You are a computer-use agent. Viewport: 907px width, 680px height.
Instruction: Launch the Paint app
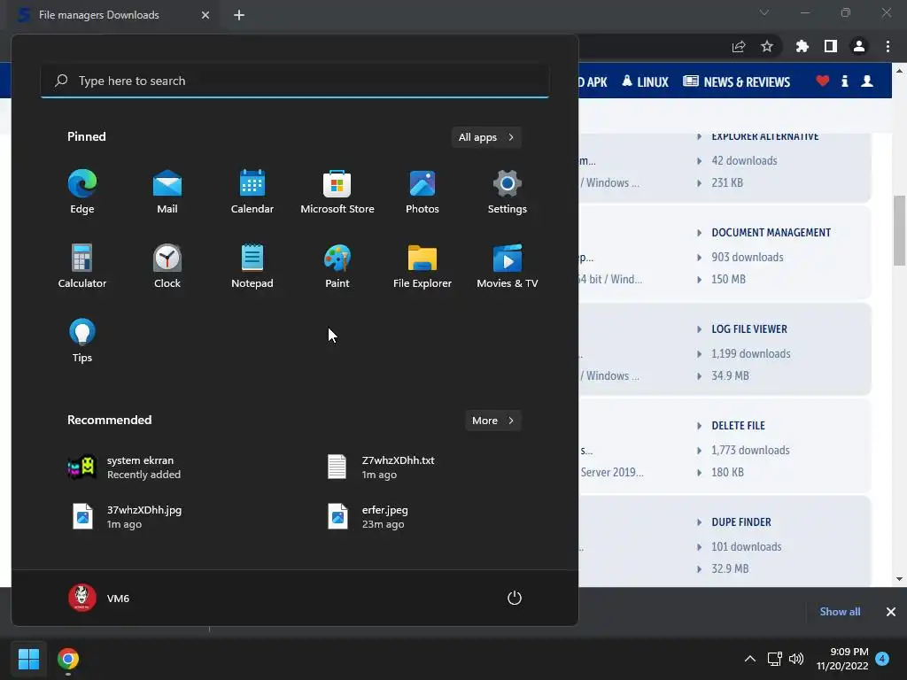(337, 266)
